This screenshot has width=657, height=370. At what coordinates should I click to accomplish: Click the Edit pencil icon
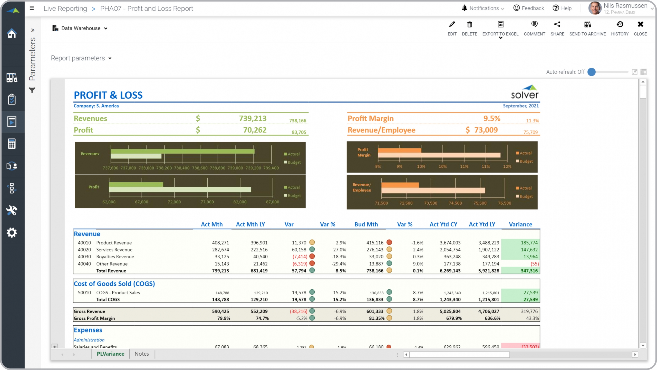click(x=452, y=25)
